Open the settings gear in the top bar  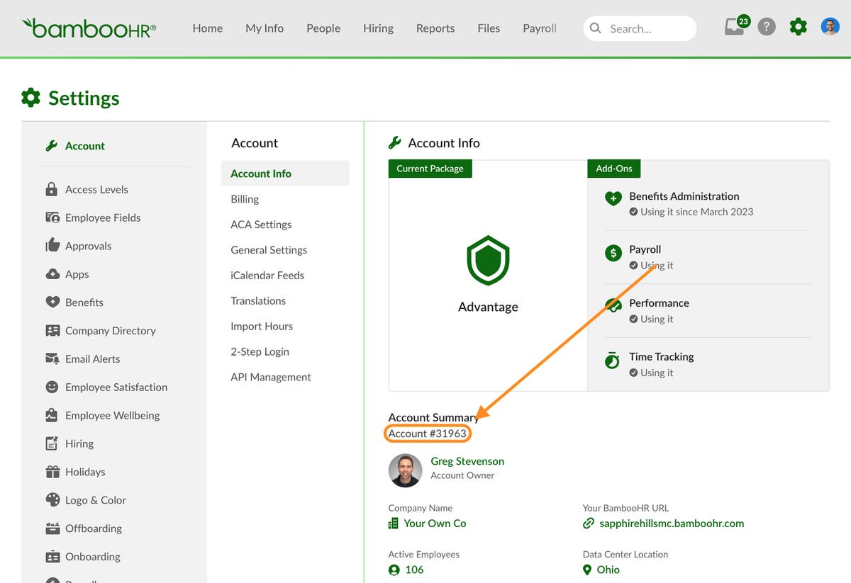pyautogui.click(x=798, y=26)
